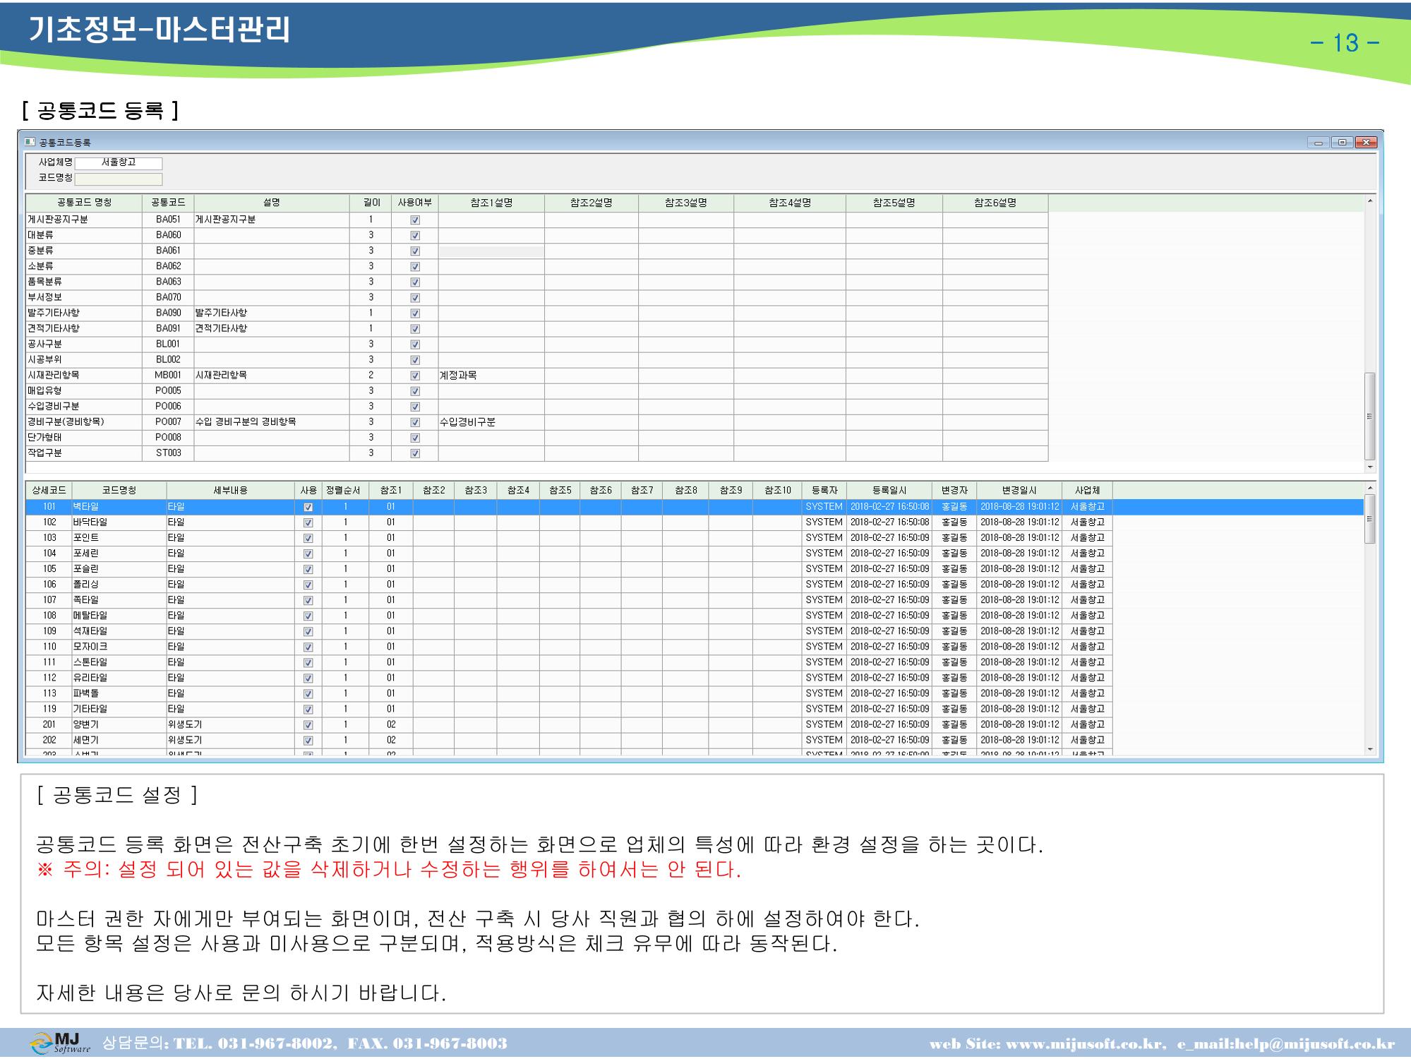Click the BA091 code cell
1411x1059 pixels.
(x=168, y=328)
